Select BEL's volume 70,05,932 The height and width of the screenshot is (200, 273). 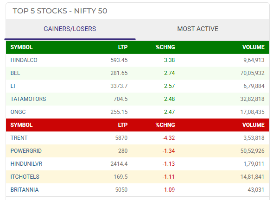click(253, 73)
